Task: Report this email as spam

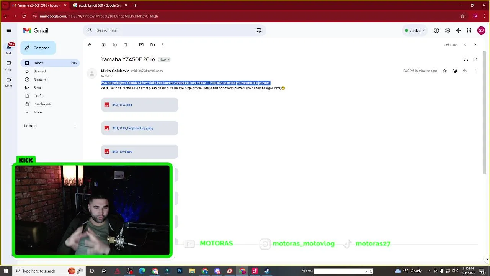Action: tap(115, 45)
